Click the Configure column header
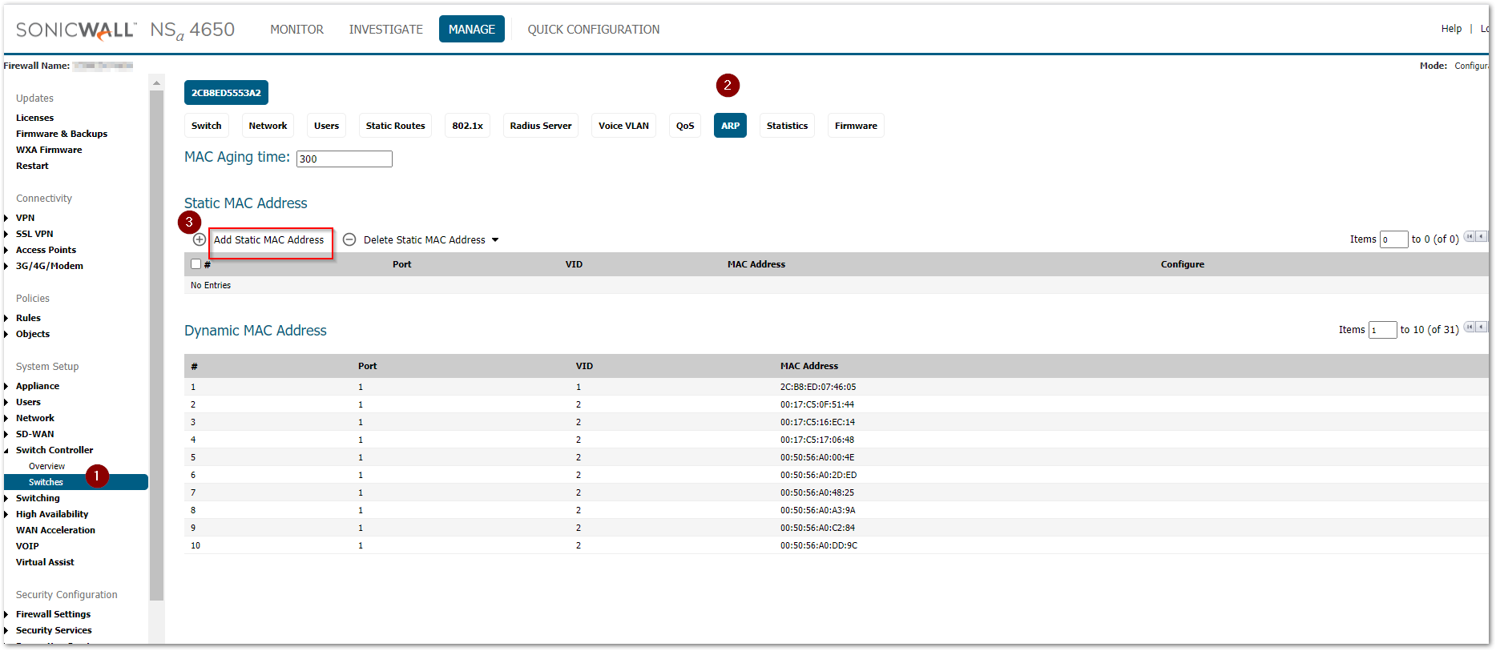 point(1183,264)
